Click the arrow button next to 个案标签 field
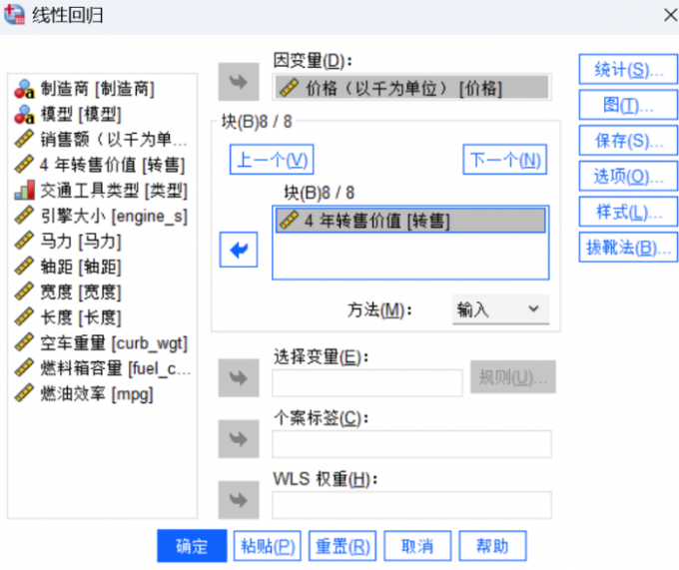 [239, 439]
